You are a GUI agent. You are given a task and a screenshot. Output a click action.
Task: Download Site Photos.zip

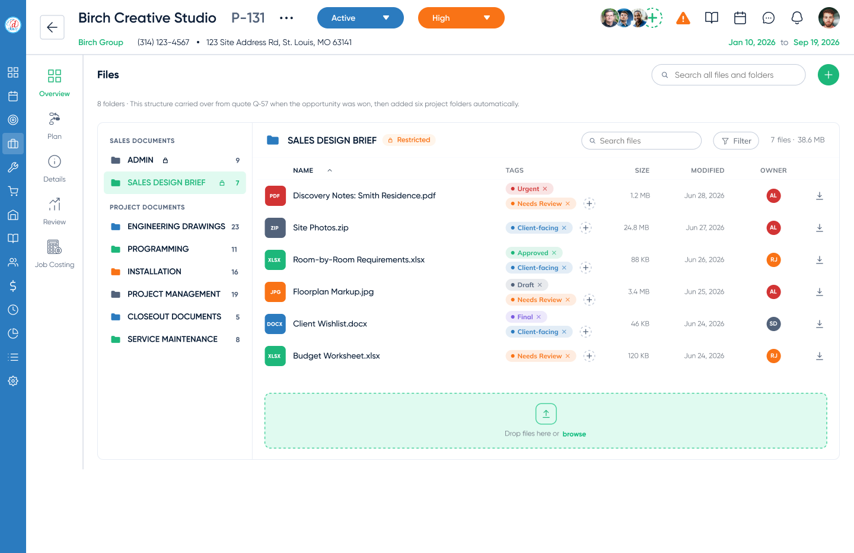click(820, 228)
